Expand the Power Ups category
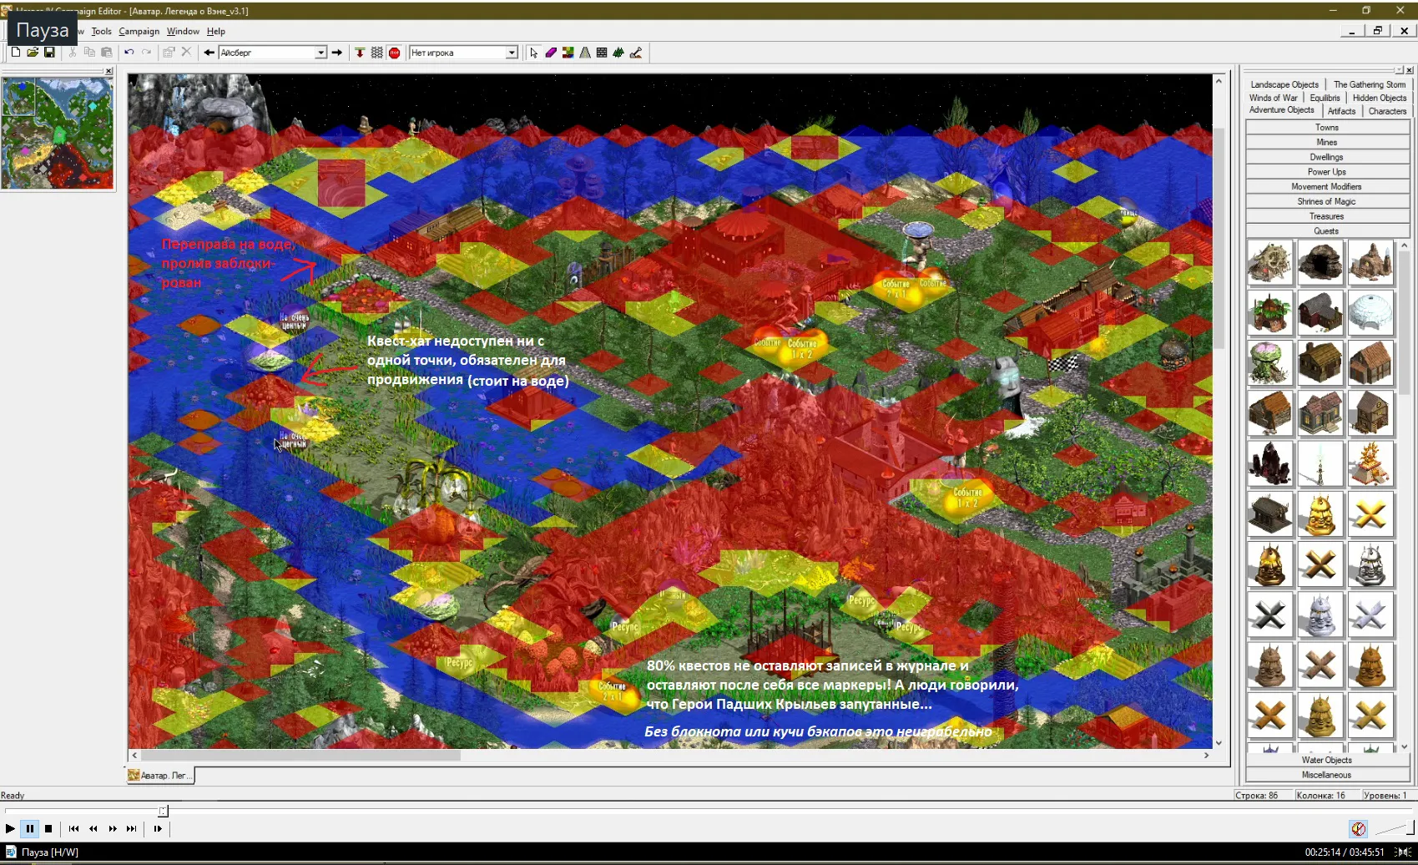Screen dimensions: 1418x865 (1327, 172)
